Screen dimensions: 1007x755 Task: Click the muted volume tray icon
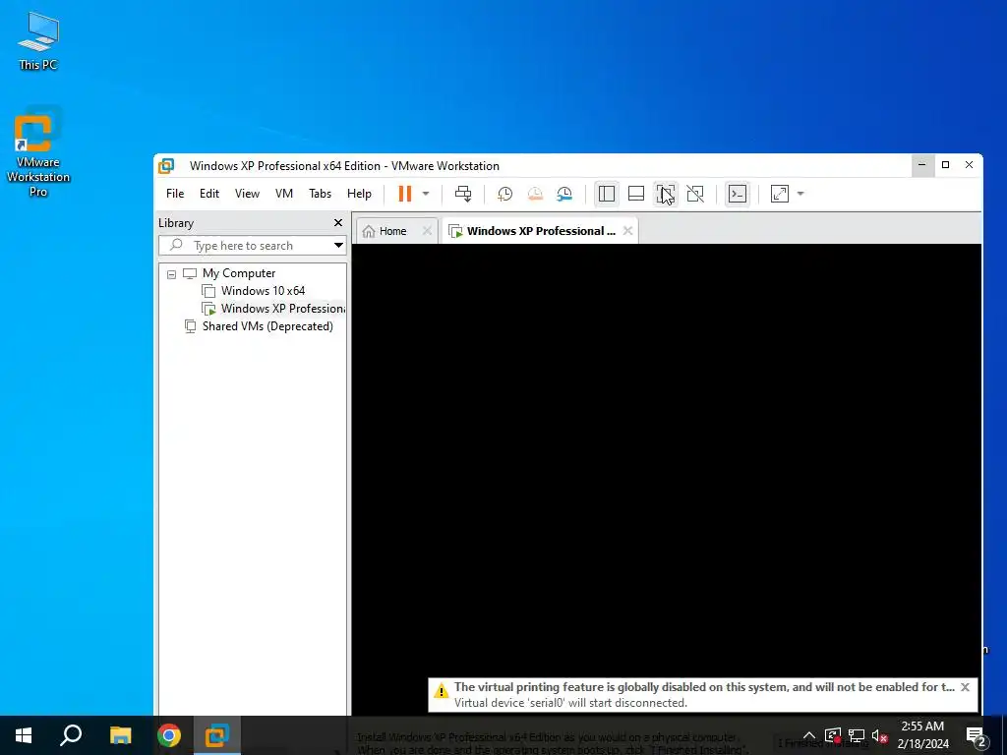880,735
